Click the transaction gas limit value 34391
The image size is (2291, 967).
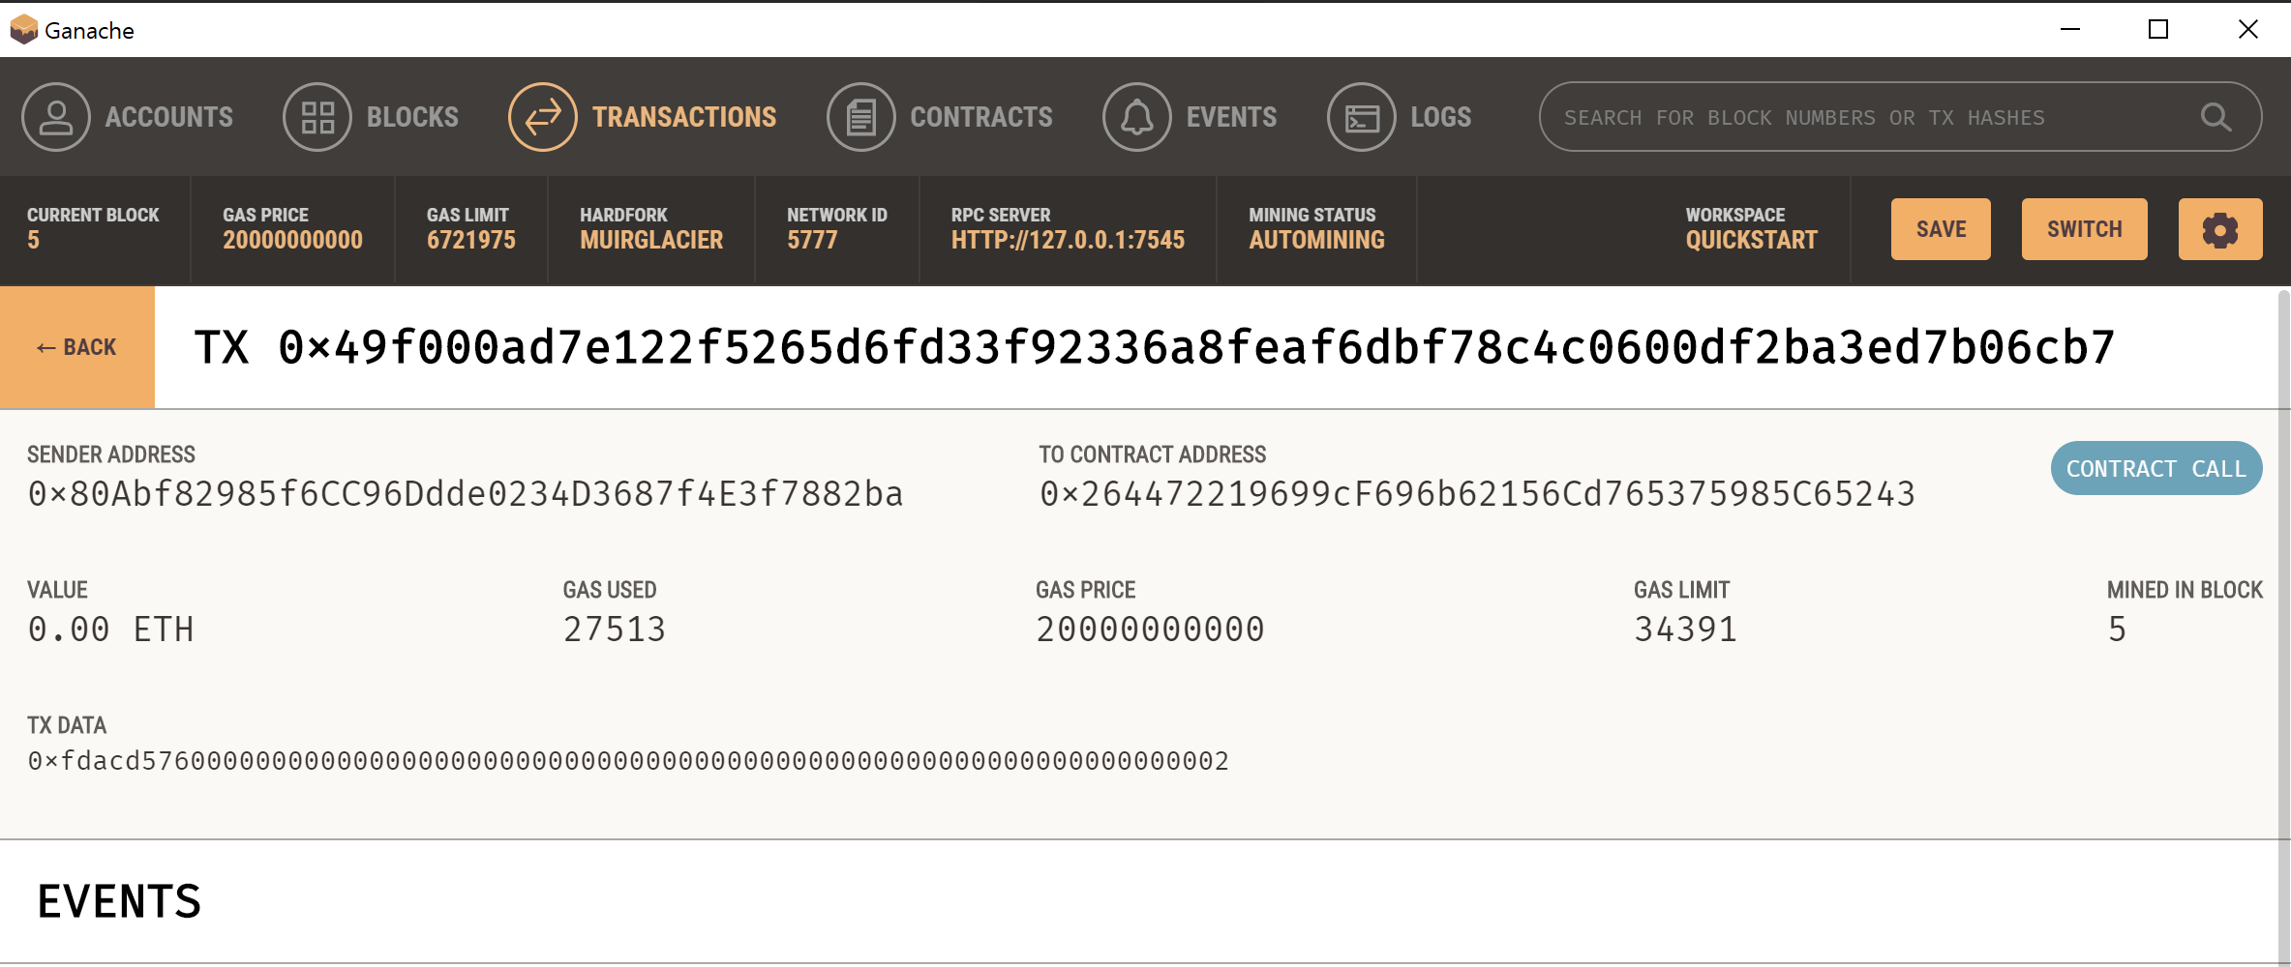pos(1686,630)
